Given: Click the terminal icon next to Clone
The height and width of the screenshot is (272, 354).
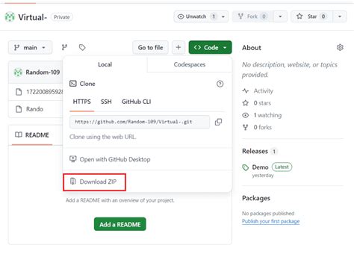Looking at the screenshot, I should [73, 84].
